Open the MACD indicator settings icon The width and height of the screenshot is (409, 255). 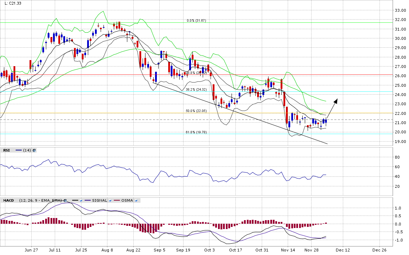(65, 201)
